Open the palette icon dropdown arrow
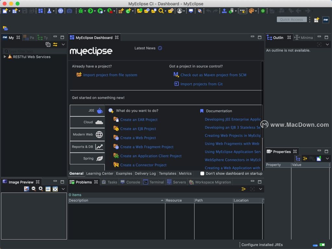The image size is (332, 249). click(x=256, y=11)
